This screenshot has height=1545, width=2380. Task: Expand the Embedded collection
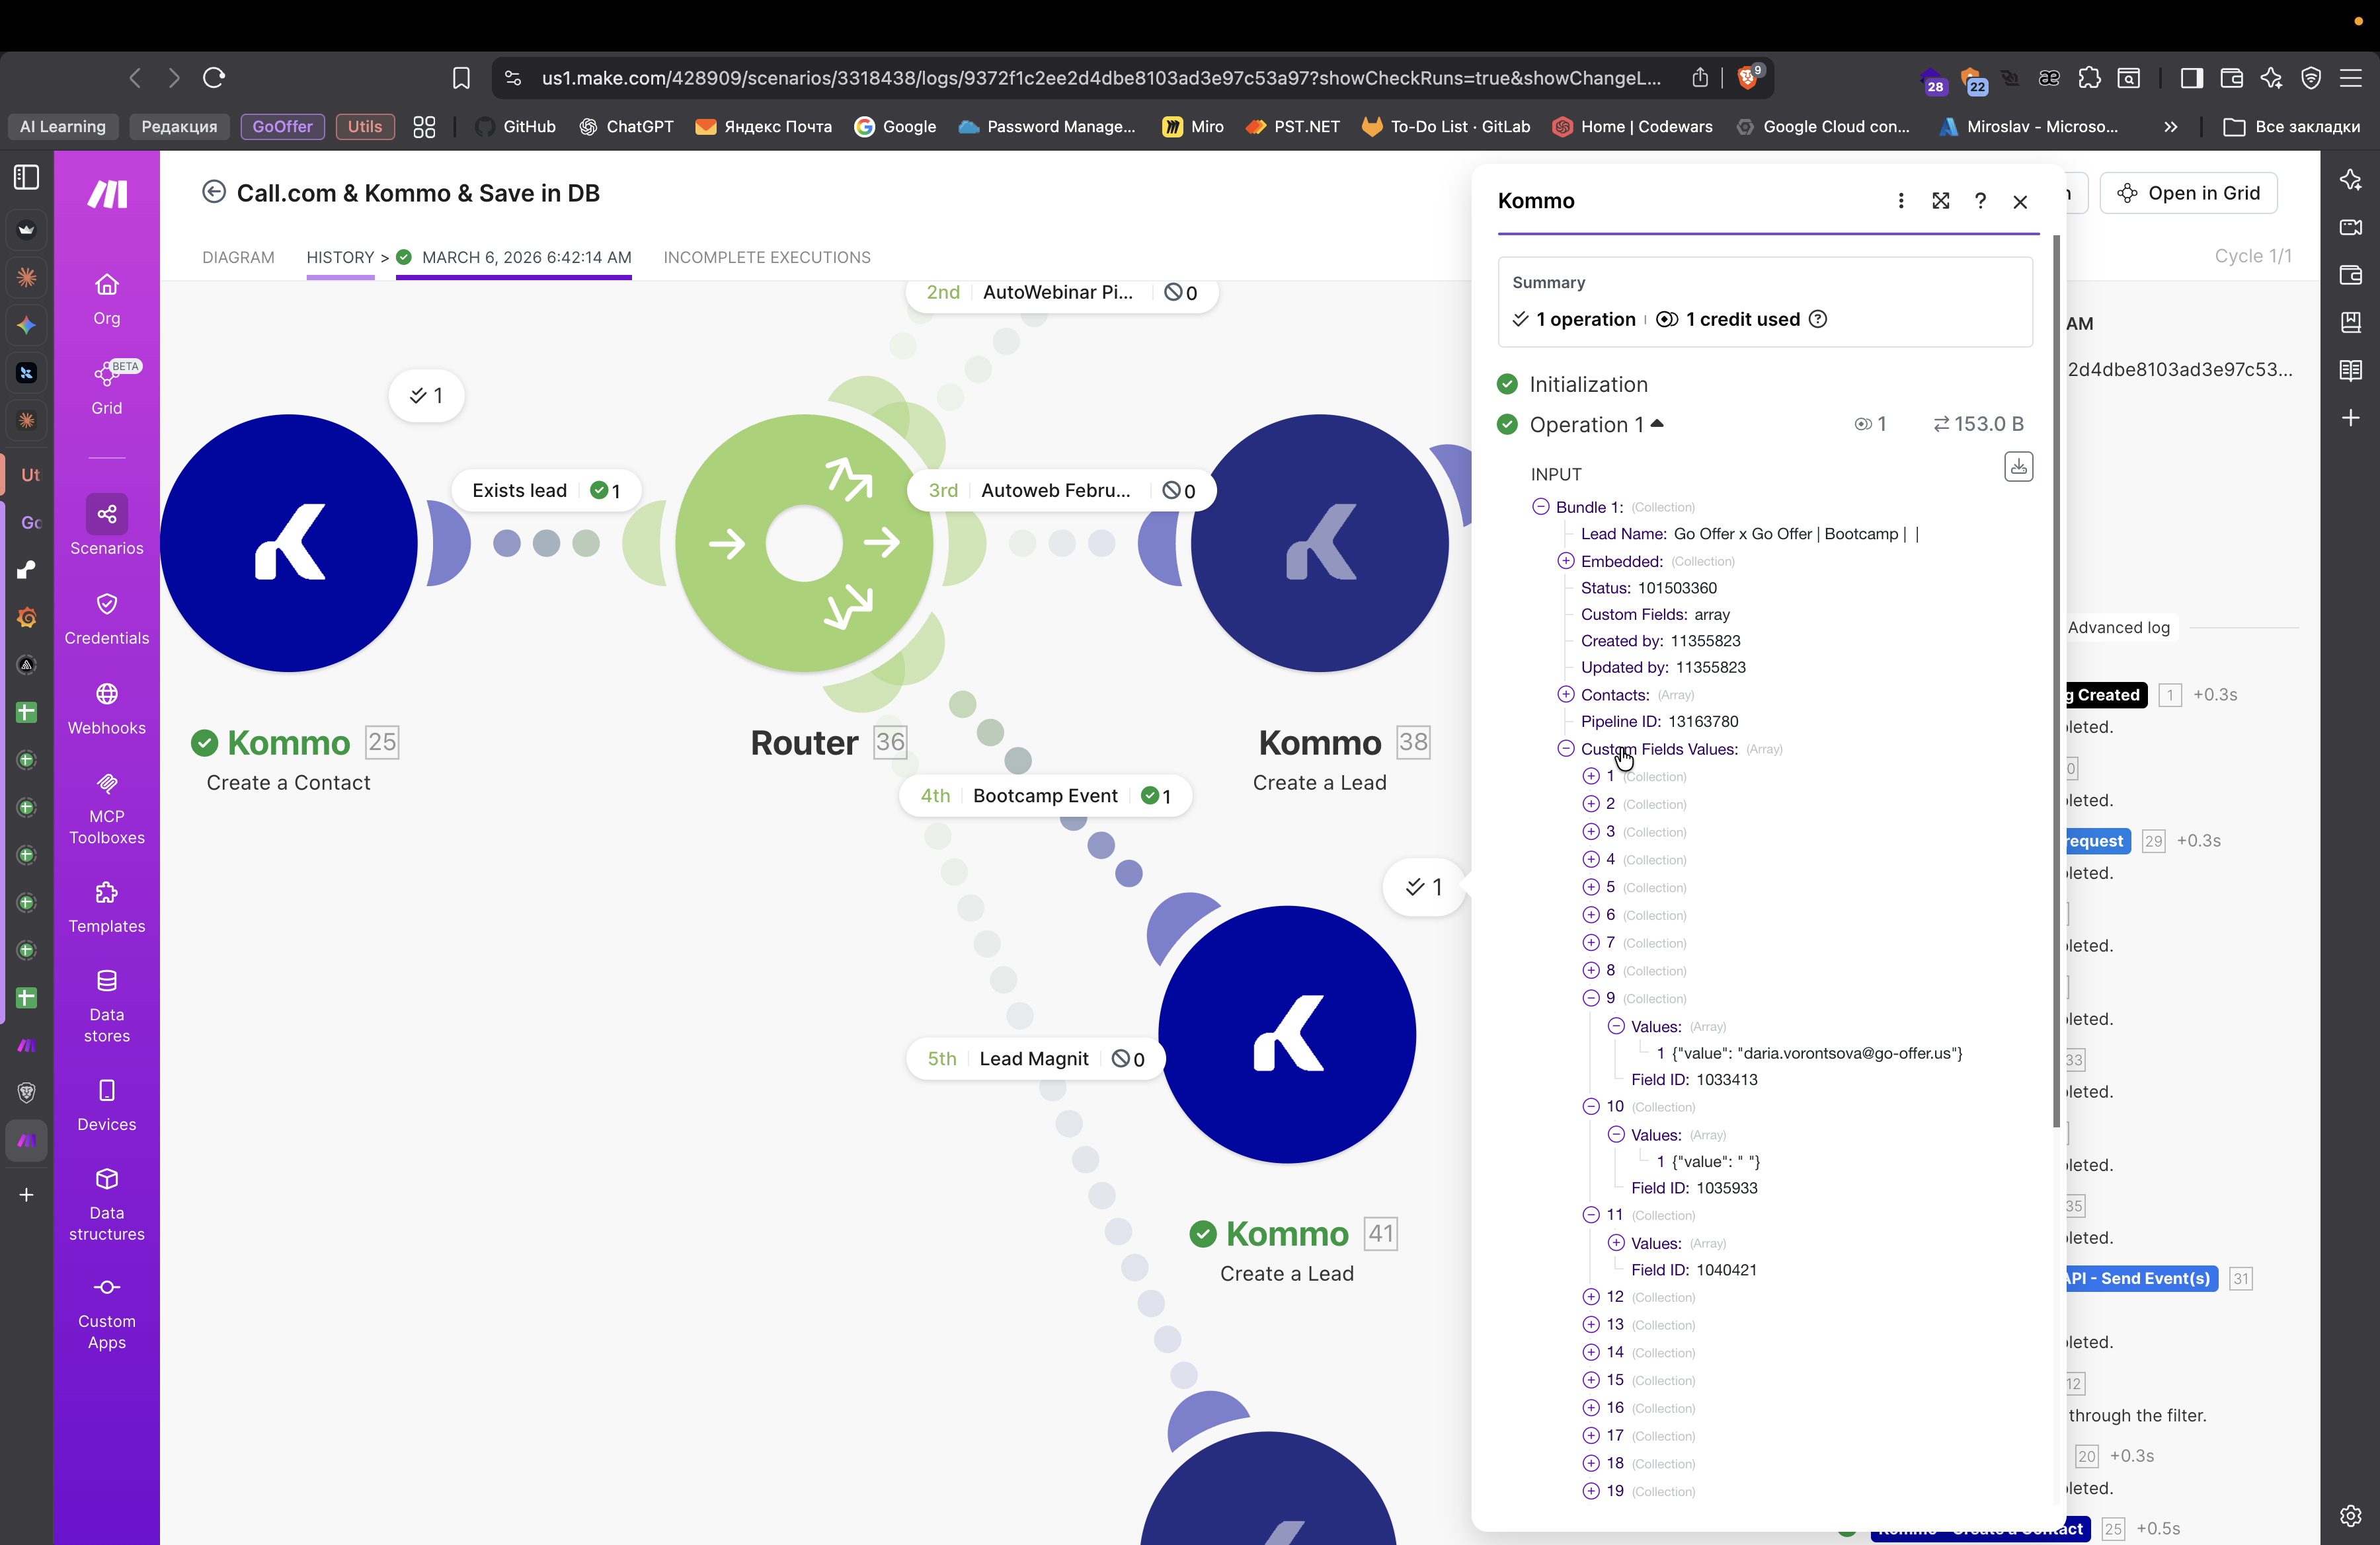(x=1565, y=560)
